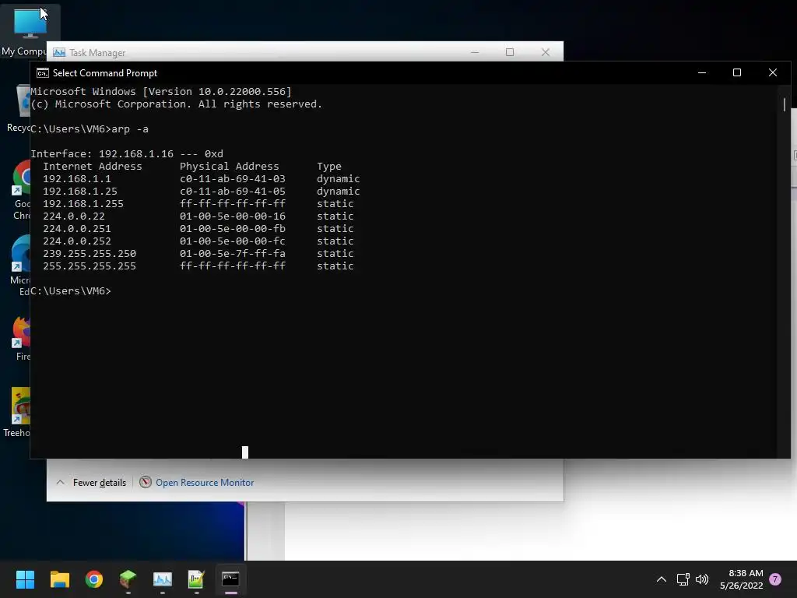This screenshot has height=598, width=797.
Task: Click physical address 01-00-5e-00-00-fb
Action: point(232,229)
